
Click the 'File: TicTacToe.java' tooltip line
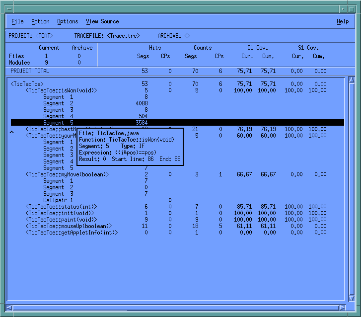(109, 133)
